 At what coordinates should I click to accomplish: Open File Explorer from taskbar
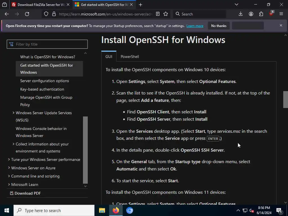(102, 210)
